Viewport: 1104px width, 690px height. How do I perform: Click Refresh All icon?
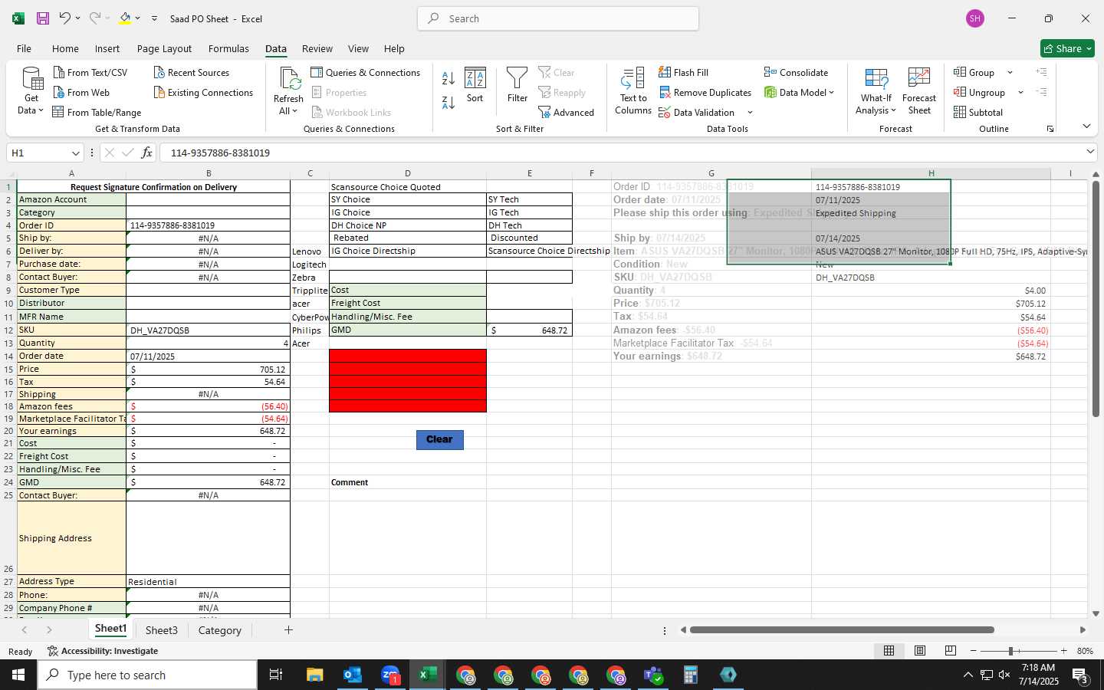[289, 80]
